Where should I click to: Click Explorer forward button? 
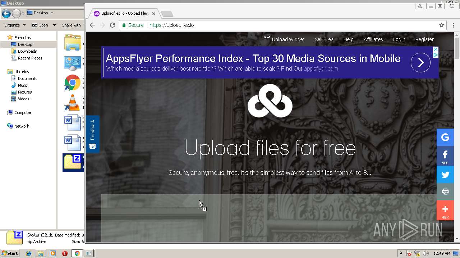tap(16, 14)
